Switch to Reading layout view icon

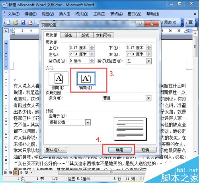(x=26, y=173)
